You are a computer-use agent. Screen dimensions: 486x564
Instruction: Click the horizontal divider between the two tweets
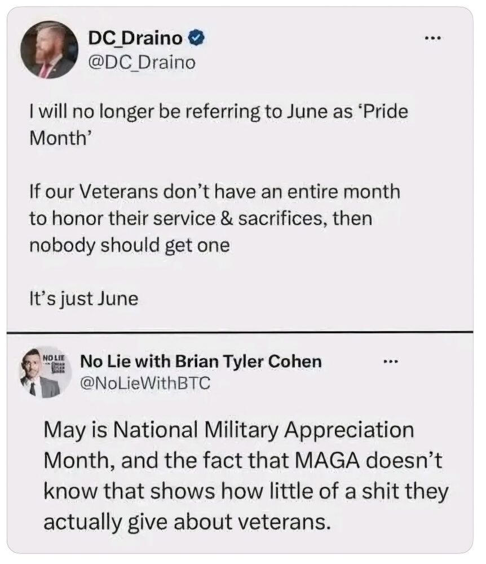(240, 332)
